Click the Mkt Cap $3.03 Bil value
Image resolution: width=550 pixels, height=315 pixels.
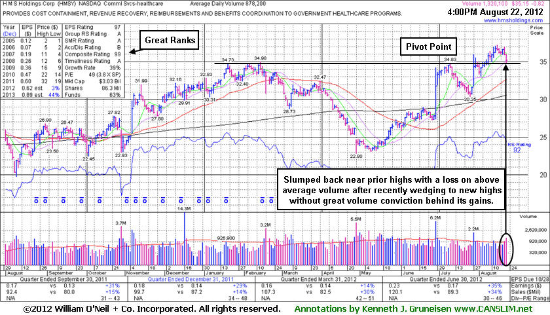pyautogui.click(x=110, y=81)
